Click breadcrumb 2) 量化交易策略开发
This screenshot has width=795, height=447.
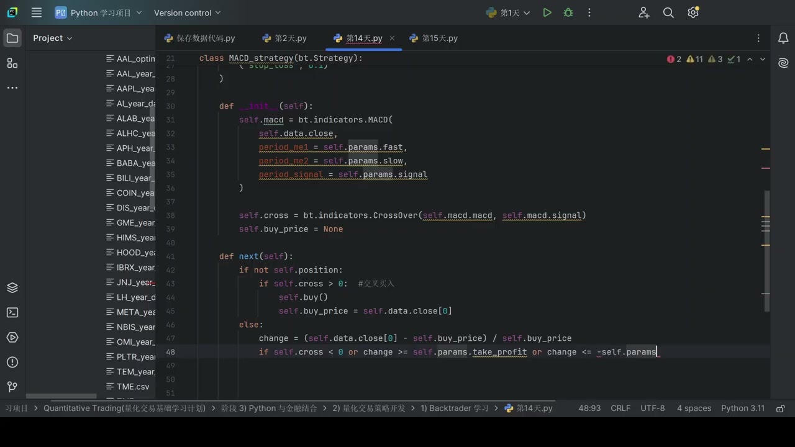coord(368,408)
